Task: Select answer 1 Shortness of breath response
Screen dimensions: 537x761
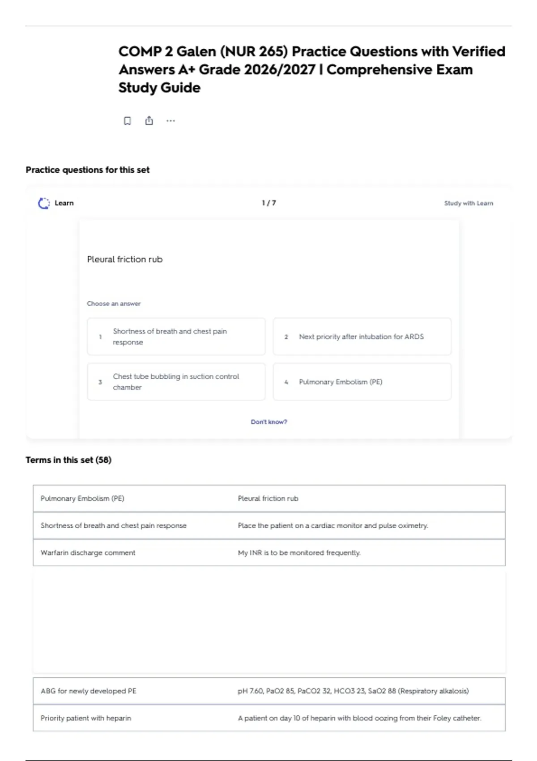Action: pyautogui.click(x=176, y=337)
